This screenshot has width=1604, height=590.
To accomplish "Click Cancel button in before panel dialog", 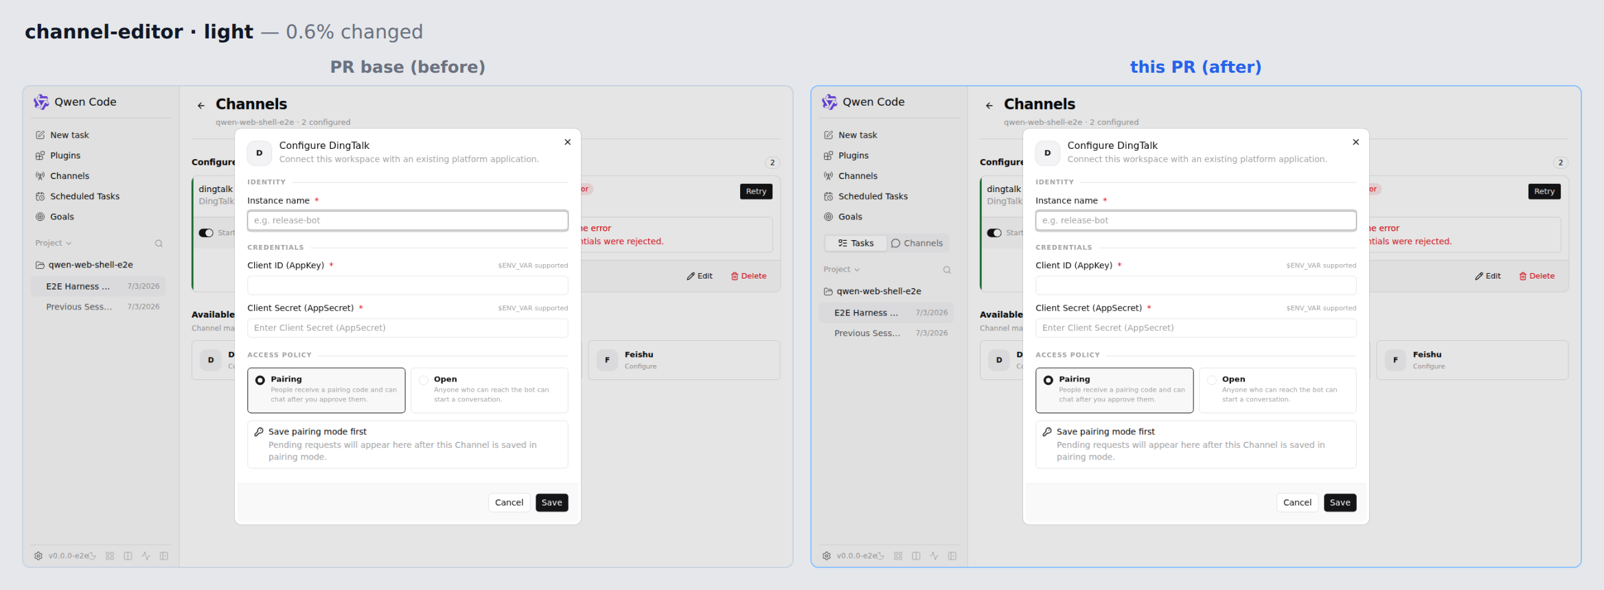I will point(509,503).
